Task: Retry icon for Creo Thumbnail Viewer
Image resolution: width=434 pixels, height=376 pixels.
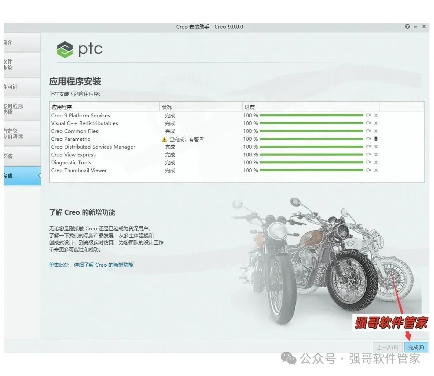Action: click(x=368, y=170)
